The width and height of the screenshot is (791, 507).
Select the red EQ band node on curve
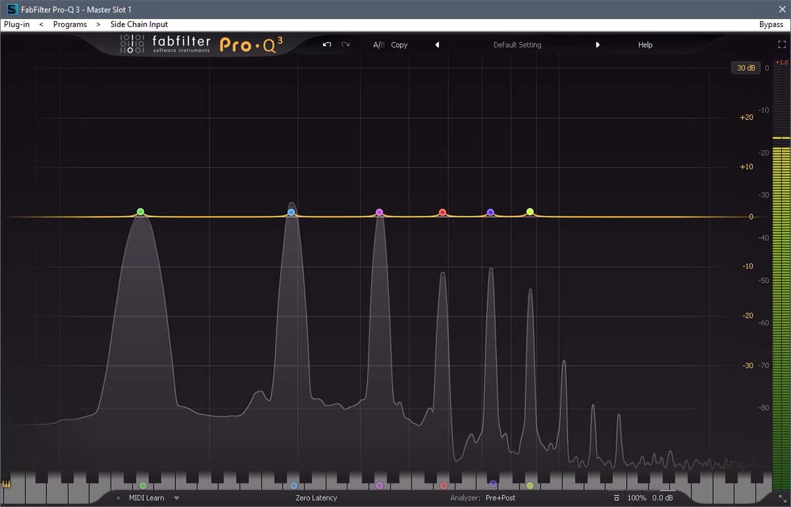pyautogui.click(x=443, y=212)
